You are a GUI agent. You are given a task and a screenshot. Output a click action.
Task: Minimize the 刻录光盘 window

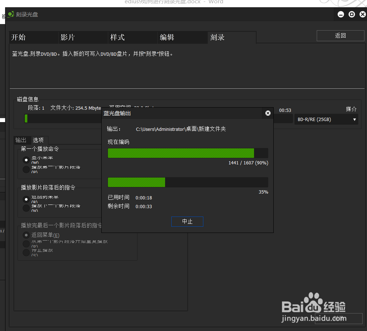click(341, 14)
